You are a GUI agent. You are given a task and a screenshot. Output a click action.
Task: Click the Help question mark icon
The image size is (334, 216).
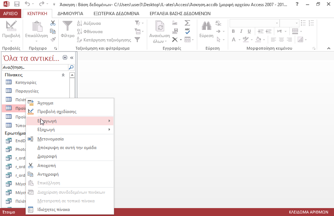tap(297, 4)
